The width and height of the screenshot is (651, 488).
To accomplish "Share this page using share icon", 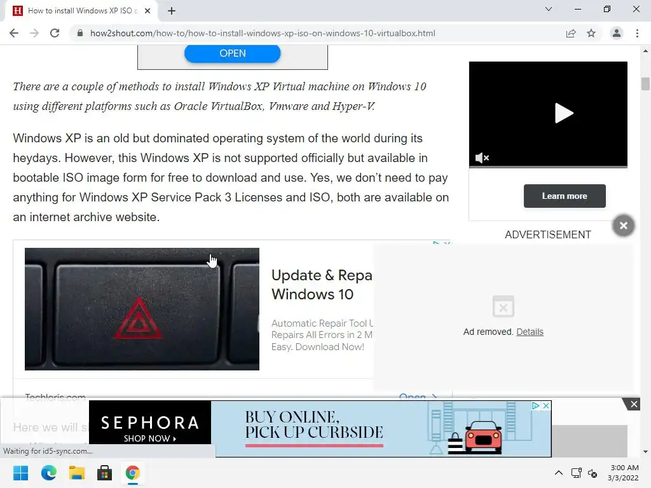I will [x=571, y=33].
